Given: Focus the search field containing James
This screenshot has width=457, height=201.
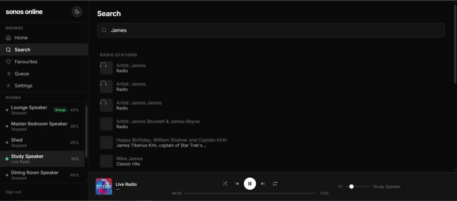Looking at the screenshot, I should click(x=271, y=30).
